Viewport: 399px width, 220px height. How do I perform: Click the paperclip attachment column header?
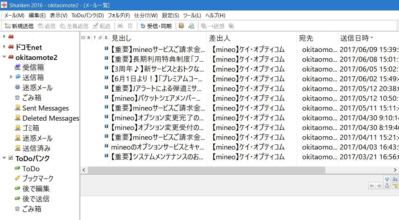(100, 38)
